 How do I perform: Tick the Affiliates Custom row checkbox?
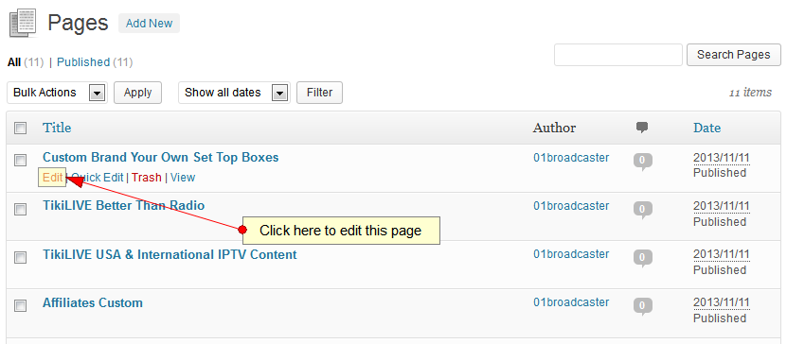(x=20, y=305)
